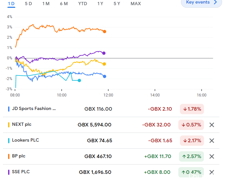Click the yellow NEXT plc color marker

tap(9, 125)
